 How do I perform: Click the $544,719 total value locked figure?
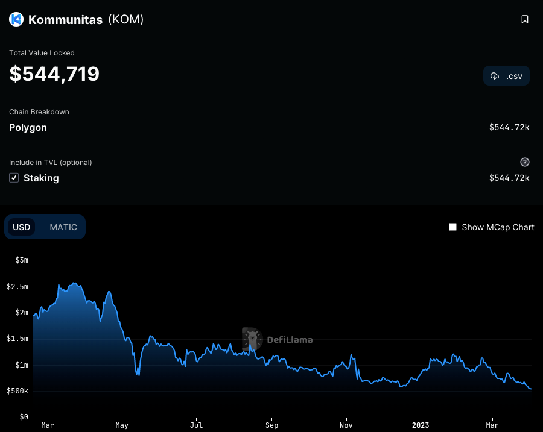coord(54,74)
